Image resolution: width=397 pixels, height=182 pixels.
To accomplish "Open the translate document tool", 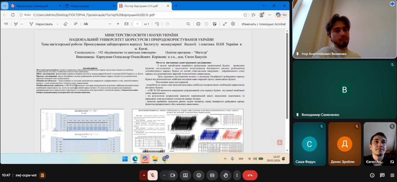I will (x=86, y=24).
